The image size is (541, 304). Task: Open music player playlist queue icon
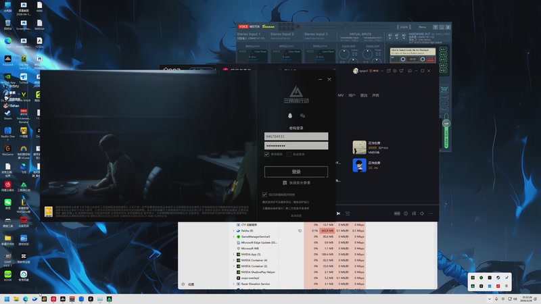(348, 213)
